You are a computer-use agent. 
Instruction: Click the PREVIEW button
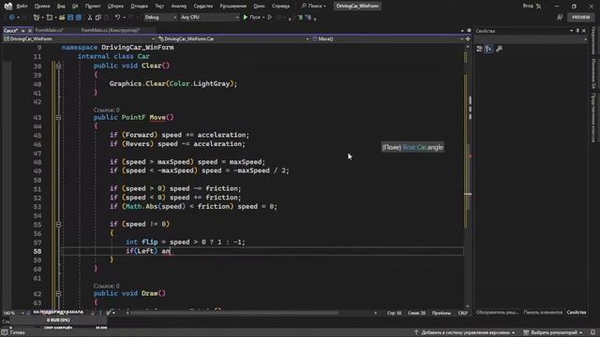coord(581,17)
